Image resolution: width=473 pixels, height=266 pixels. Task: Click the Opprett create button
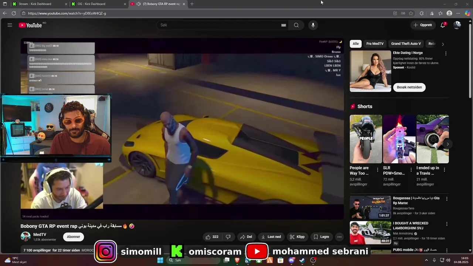coord(423,25)
